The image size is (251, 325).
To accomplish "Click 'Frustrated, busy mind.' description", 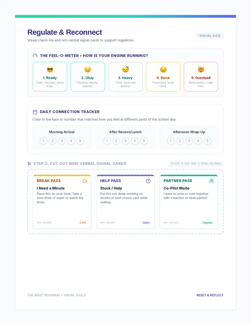I will tap(163, 84).
